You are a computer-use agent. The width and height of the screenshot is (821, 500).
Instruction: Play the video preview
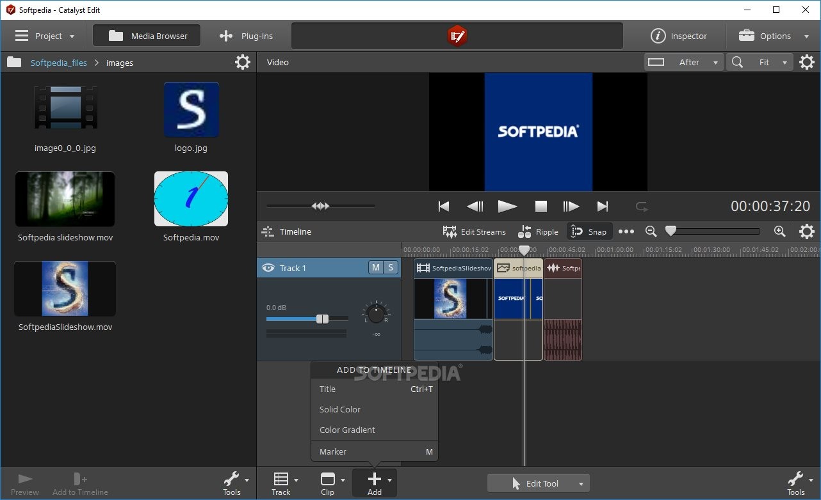tap(507, 206)
